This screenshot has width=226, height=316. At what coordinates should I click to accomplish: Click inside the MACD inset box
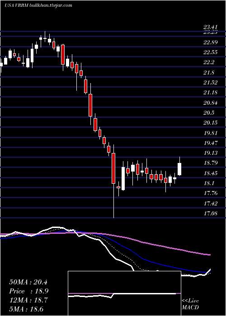(x=124, y=293)
